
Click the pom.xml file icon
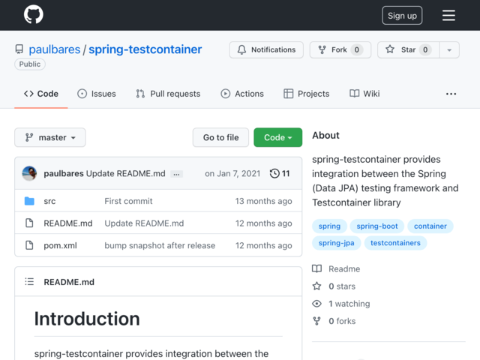29,245
